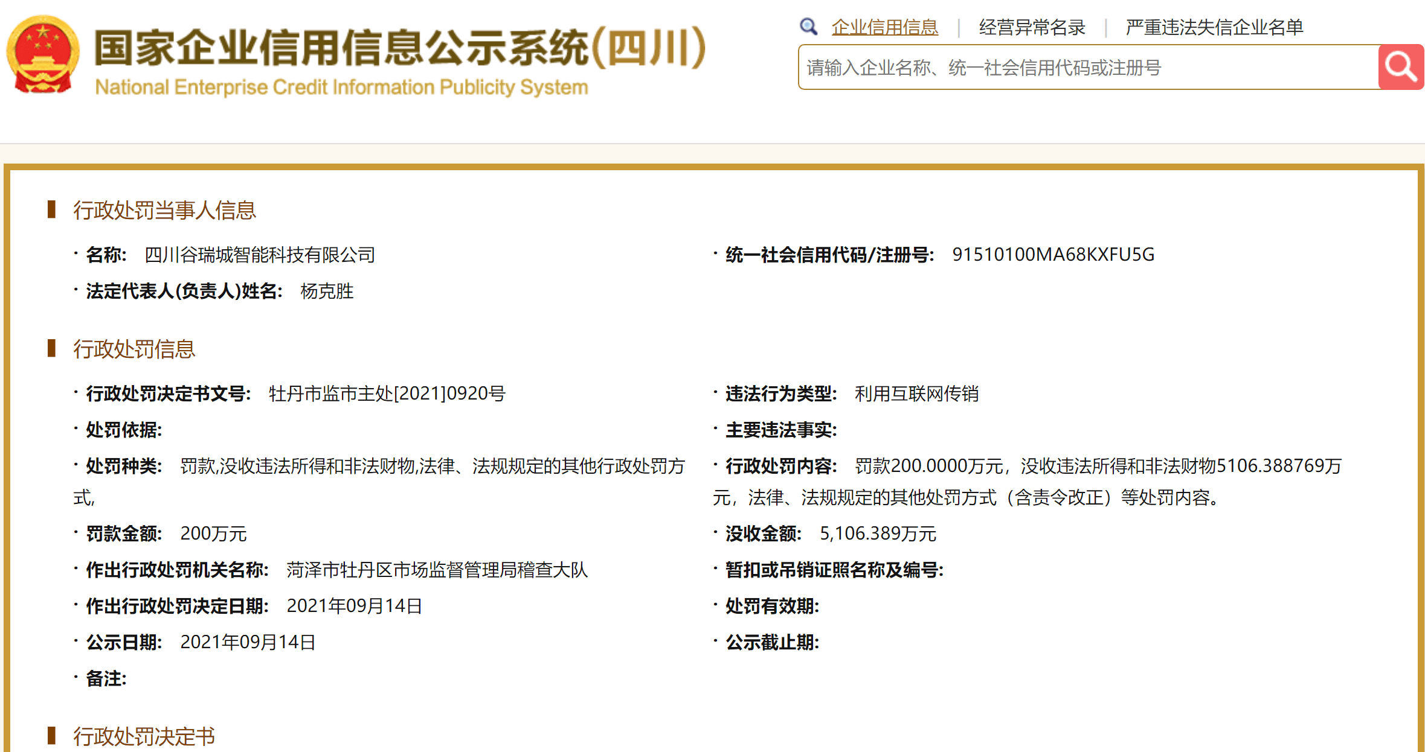Click the magnifier icon beside 企业信用信息
Viewport: 1425px width, 752px height.
click(x=809, y=27)
